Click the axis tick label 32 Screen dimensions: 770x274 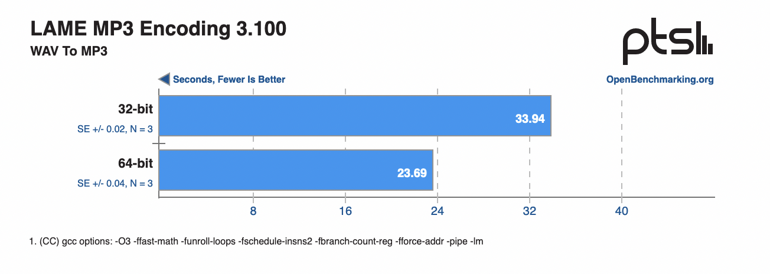point(529,211)
